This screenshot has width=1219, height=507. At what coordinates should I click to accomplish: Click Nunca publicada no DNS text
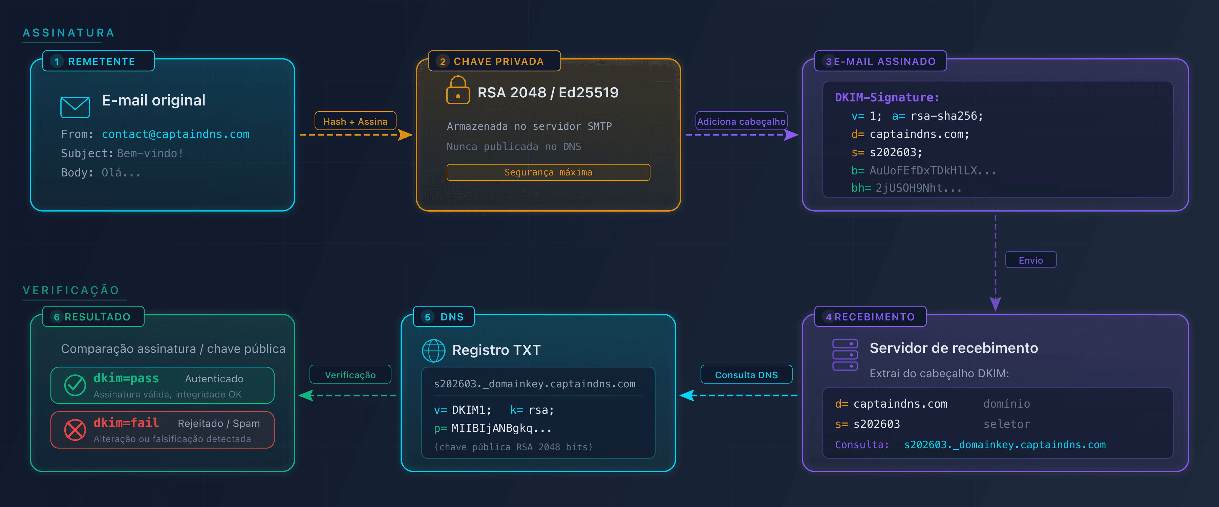tap(513, 146)
